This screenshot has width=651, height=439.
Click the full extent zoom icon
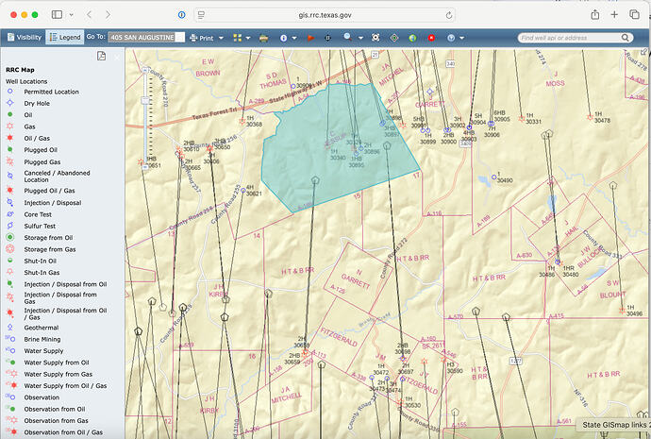coord(375,37)
